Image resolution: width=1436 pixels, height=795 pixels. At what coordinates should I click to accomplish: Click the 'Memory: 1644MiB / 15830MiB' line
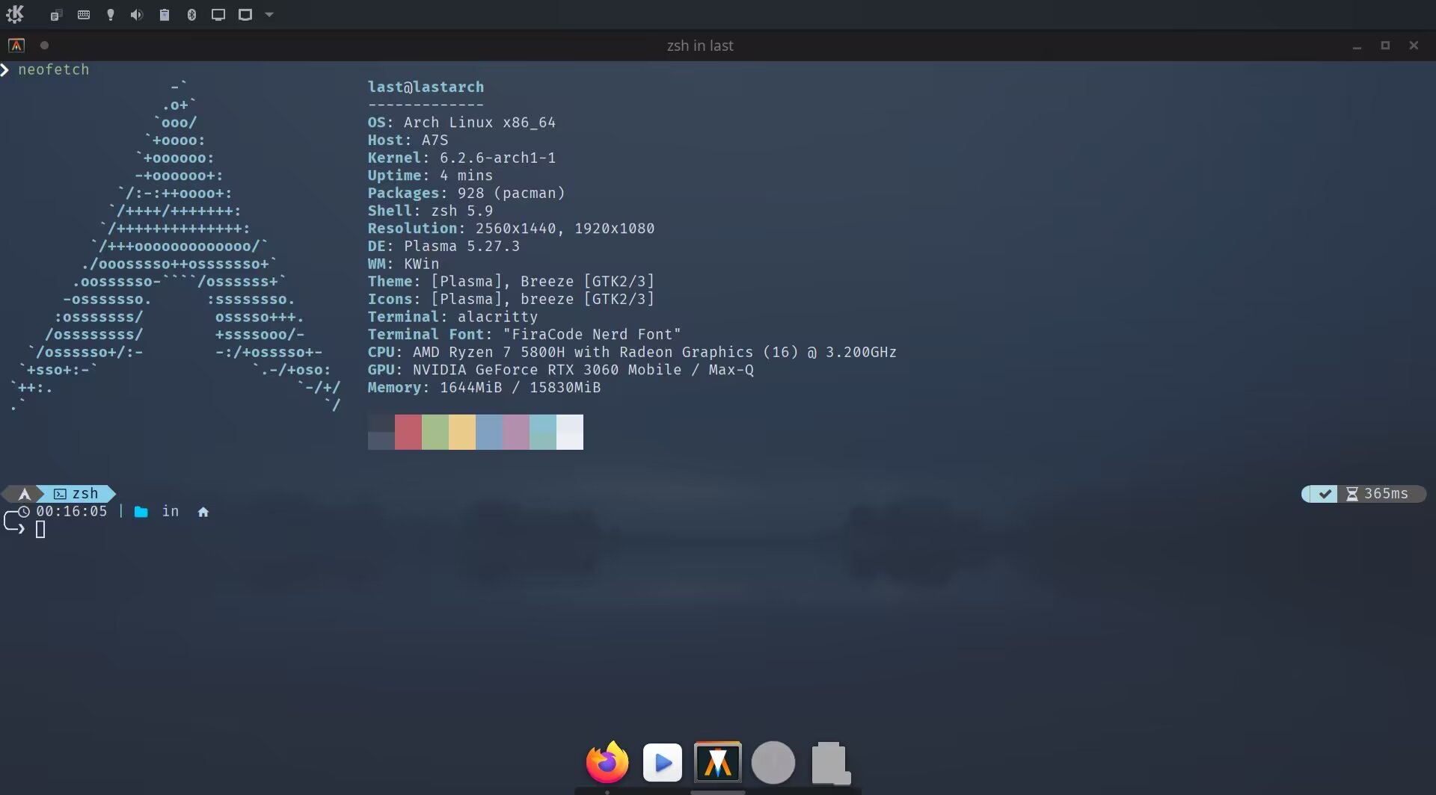pyautogui.click(x=484, y=388)
